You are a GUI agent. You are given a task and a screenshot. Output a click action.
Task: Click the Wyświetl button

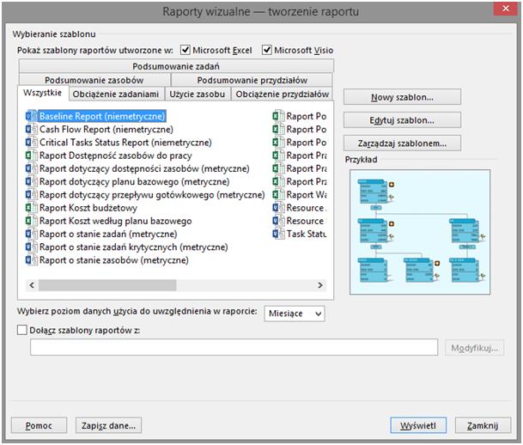[418, 425]
